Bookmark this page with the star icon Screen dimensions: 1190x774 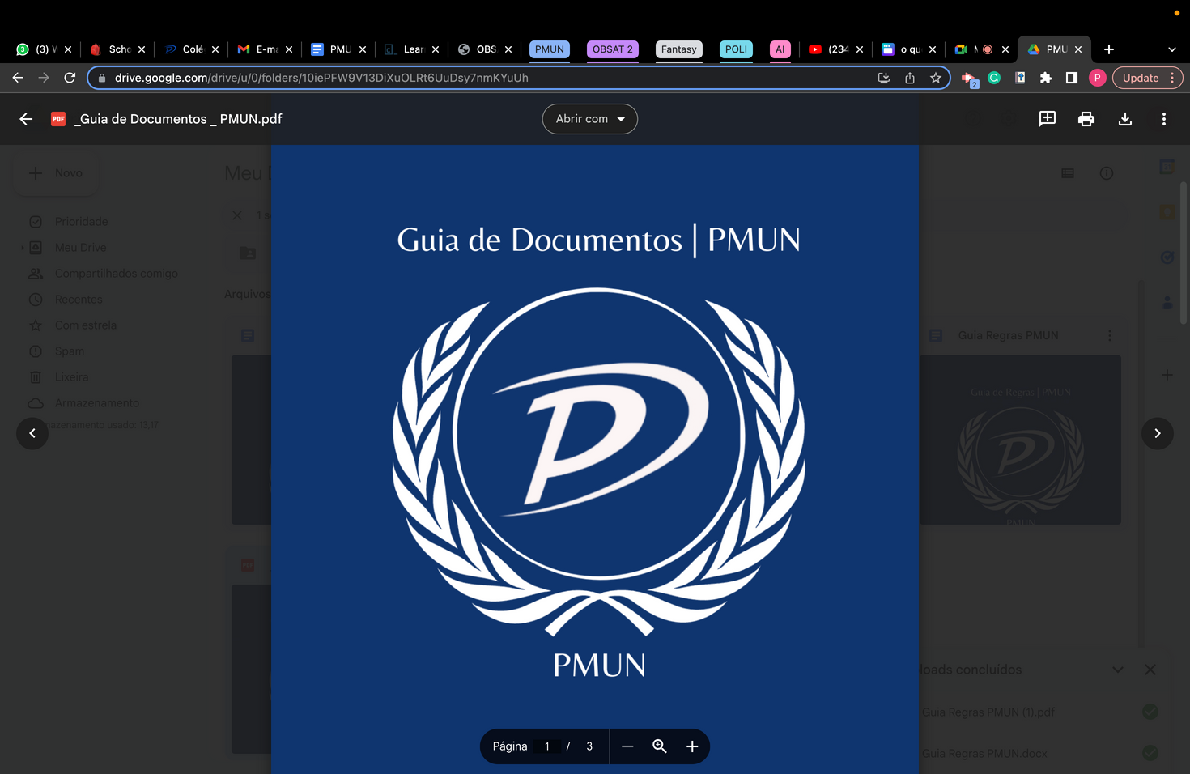[936, 78]
